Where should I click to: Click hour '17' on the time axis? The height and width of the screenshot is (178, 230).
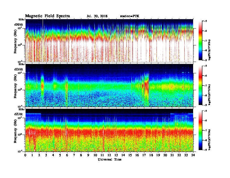tap(144, 155)
